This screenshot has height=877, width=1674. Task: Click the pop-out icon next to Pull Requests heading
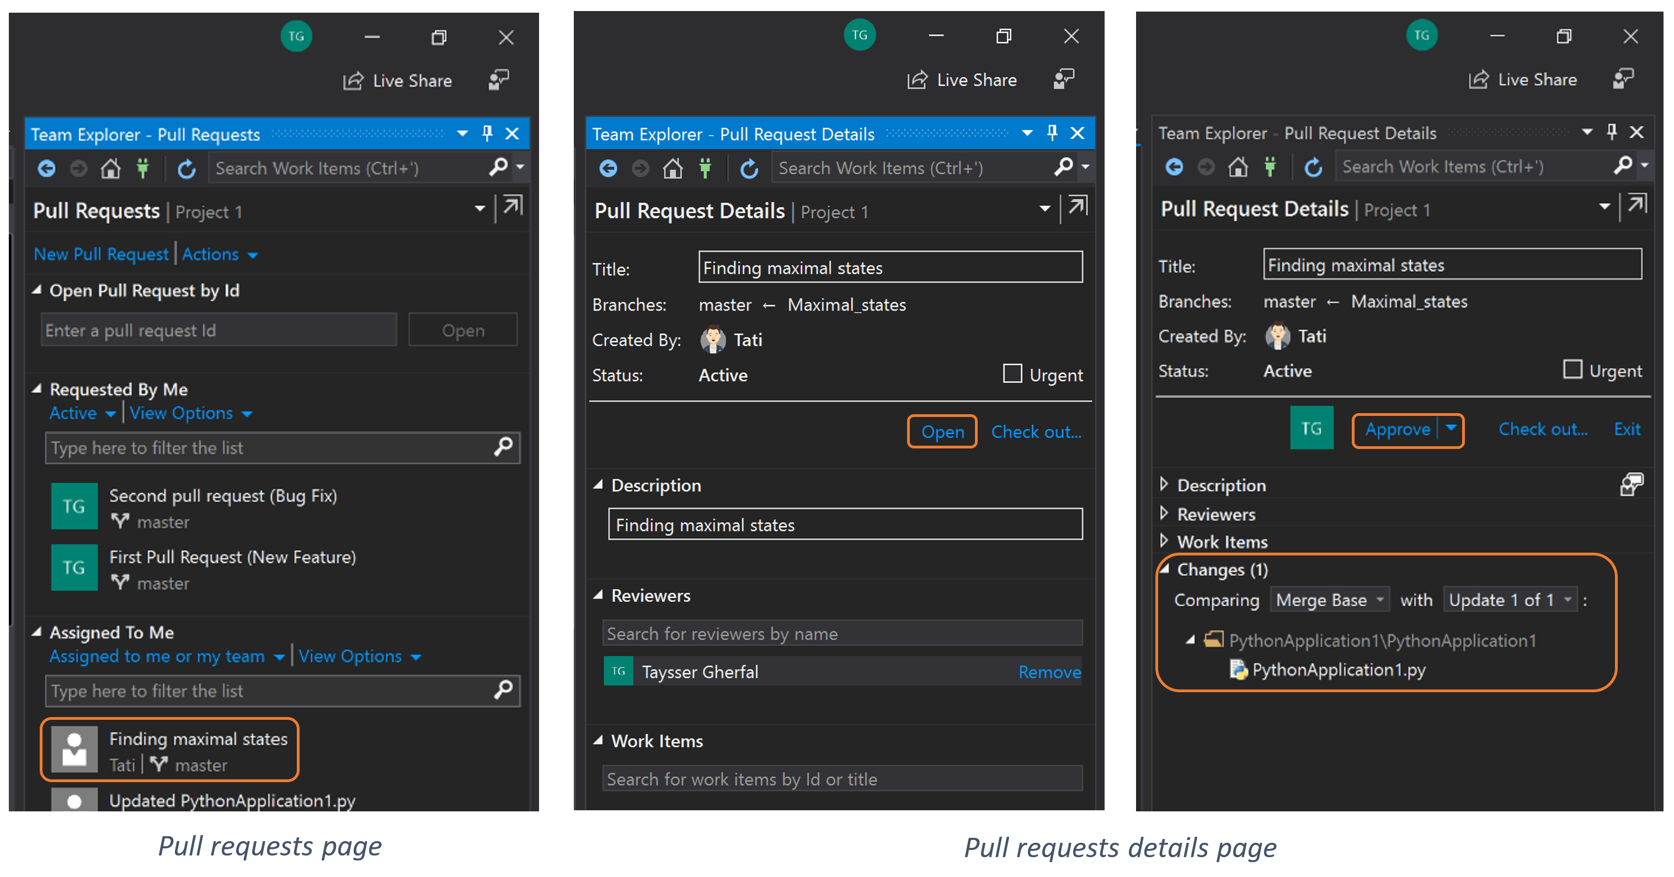tap(513, 207)
